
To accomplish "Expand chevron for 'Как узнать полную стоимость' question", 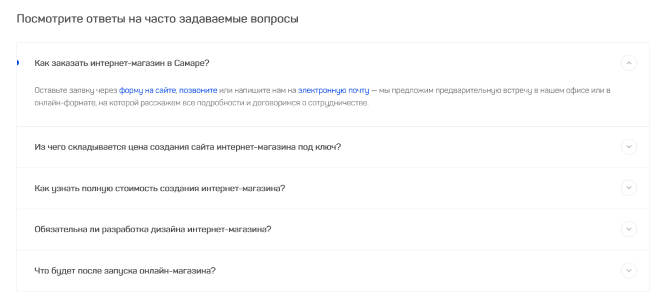I will pyautogui.click(x=628, y=188).
